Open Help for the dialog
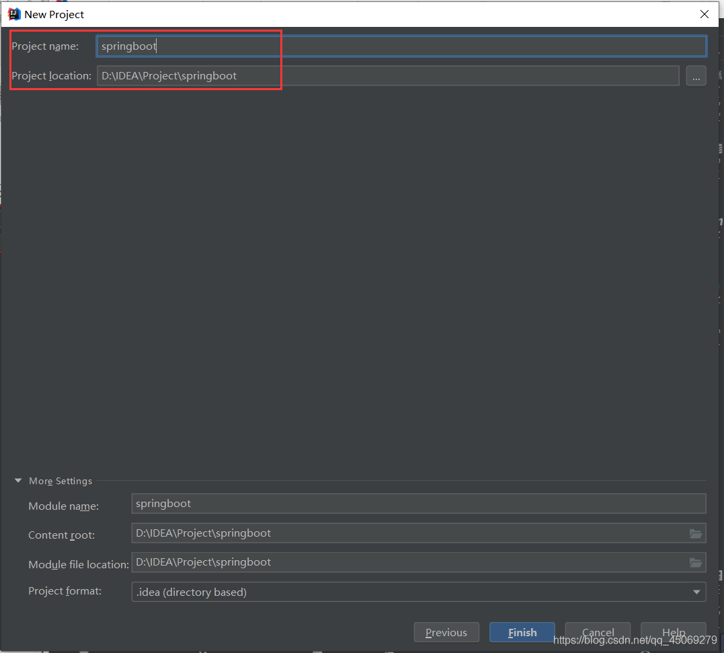Image resolution: width=724 pixels, height=653 pixels. 674,632
